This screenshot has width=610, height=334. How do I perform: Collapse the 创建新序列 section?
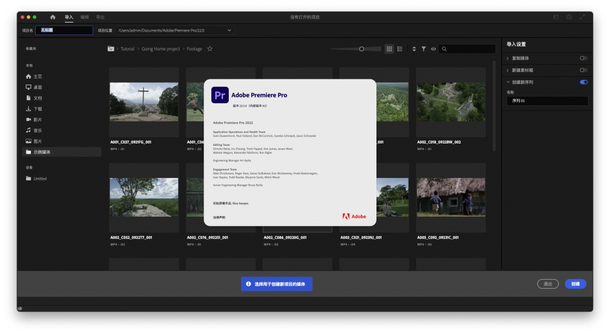[x=508, y=82]
